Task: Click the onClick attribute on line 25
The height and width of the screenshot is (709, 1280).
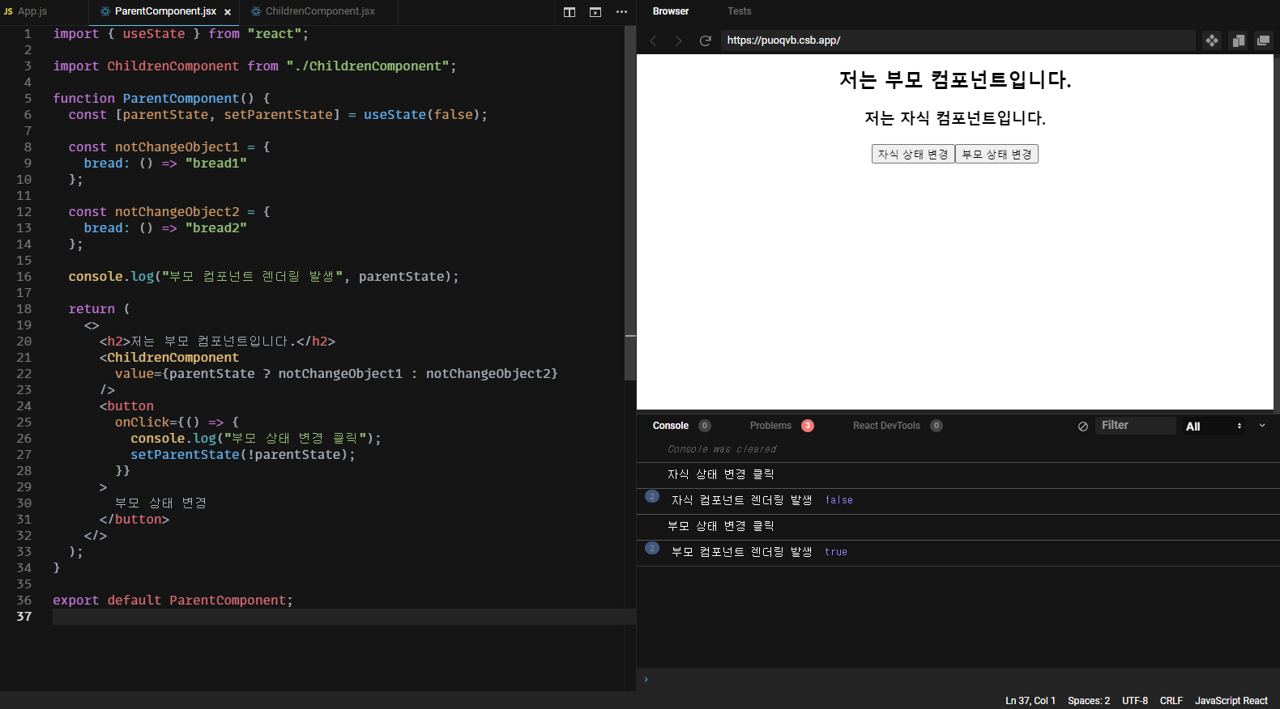Action: [142, 422]
